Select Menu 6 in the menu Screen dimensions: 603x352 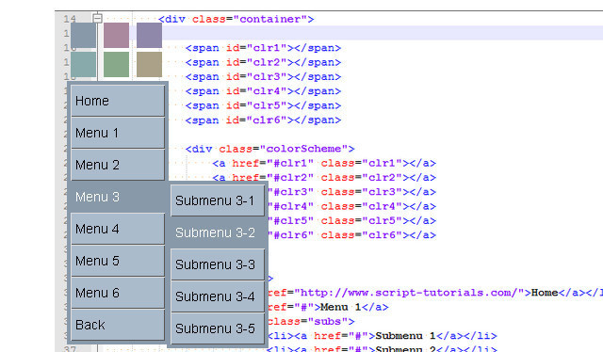118,293
